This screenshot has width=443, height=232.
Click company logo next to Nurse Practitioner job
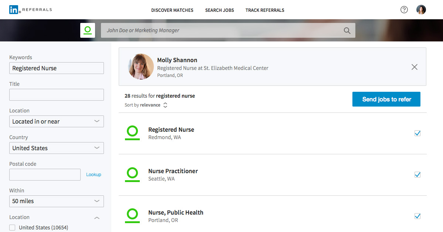coord(132,174)
